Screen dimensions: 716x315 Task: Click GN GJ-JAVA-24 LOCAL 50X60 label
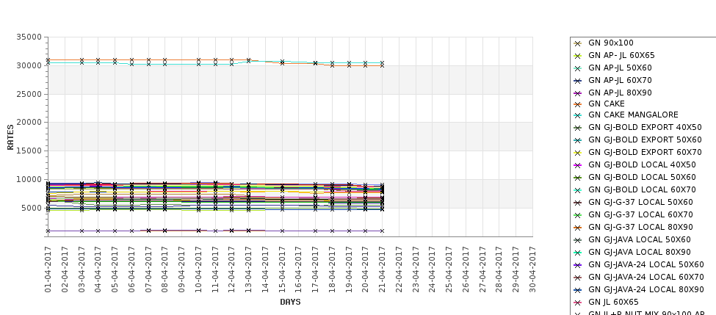pyautogui.click(x=646, y=264)
